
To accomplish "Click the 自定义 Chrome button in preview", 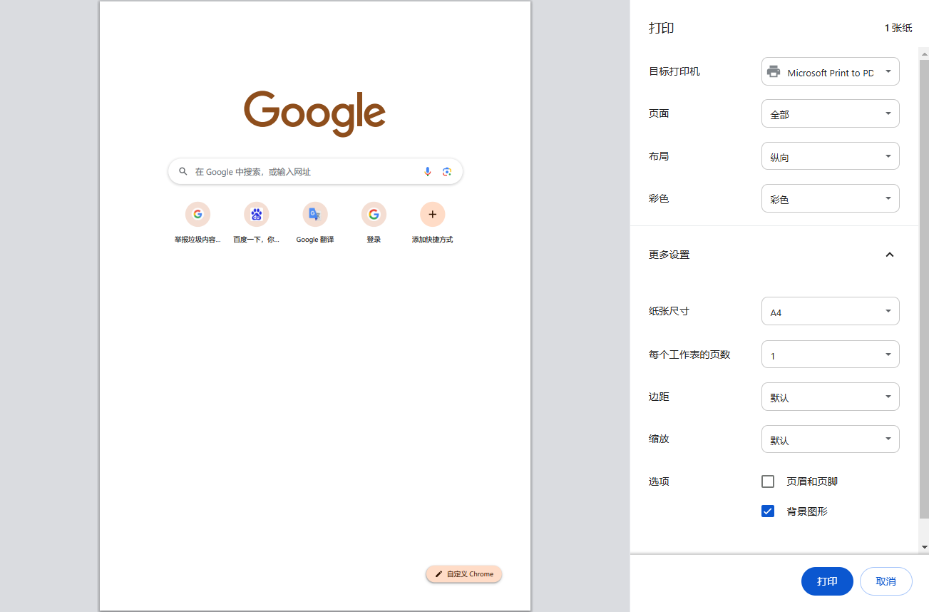I will pos(464,574).
